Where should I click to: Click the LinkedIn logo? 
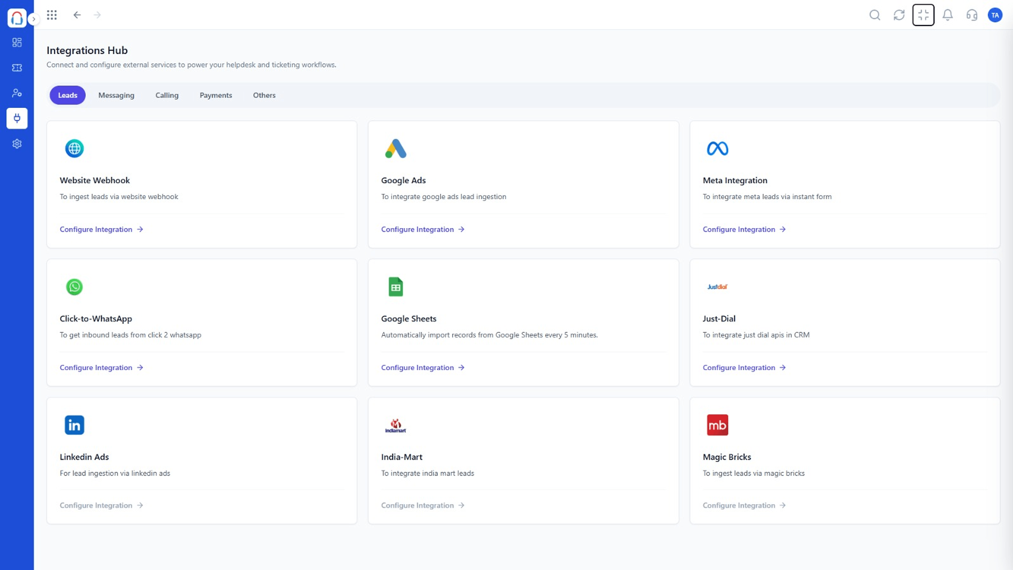point(74,425)
